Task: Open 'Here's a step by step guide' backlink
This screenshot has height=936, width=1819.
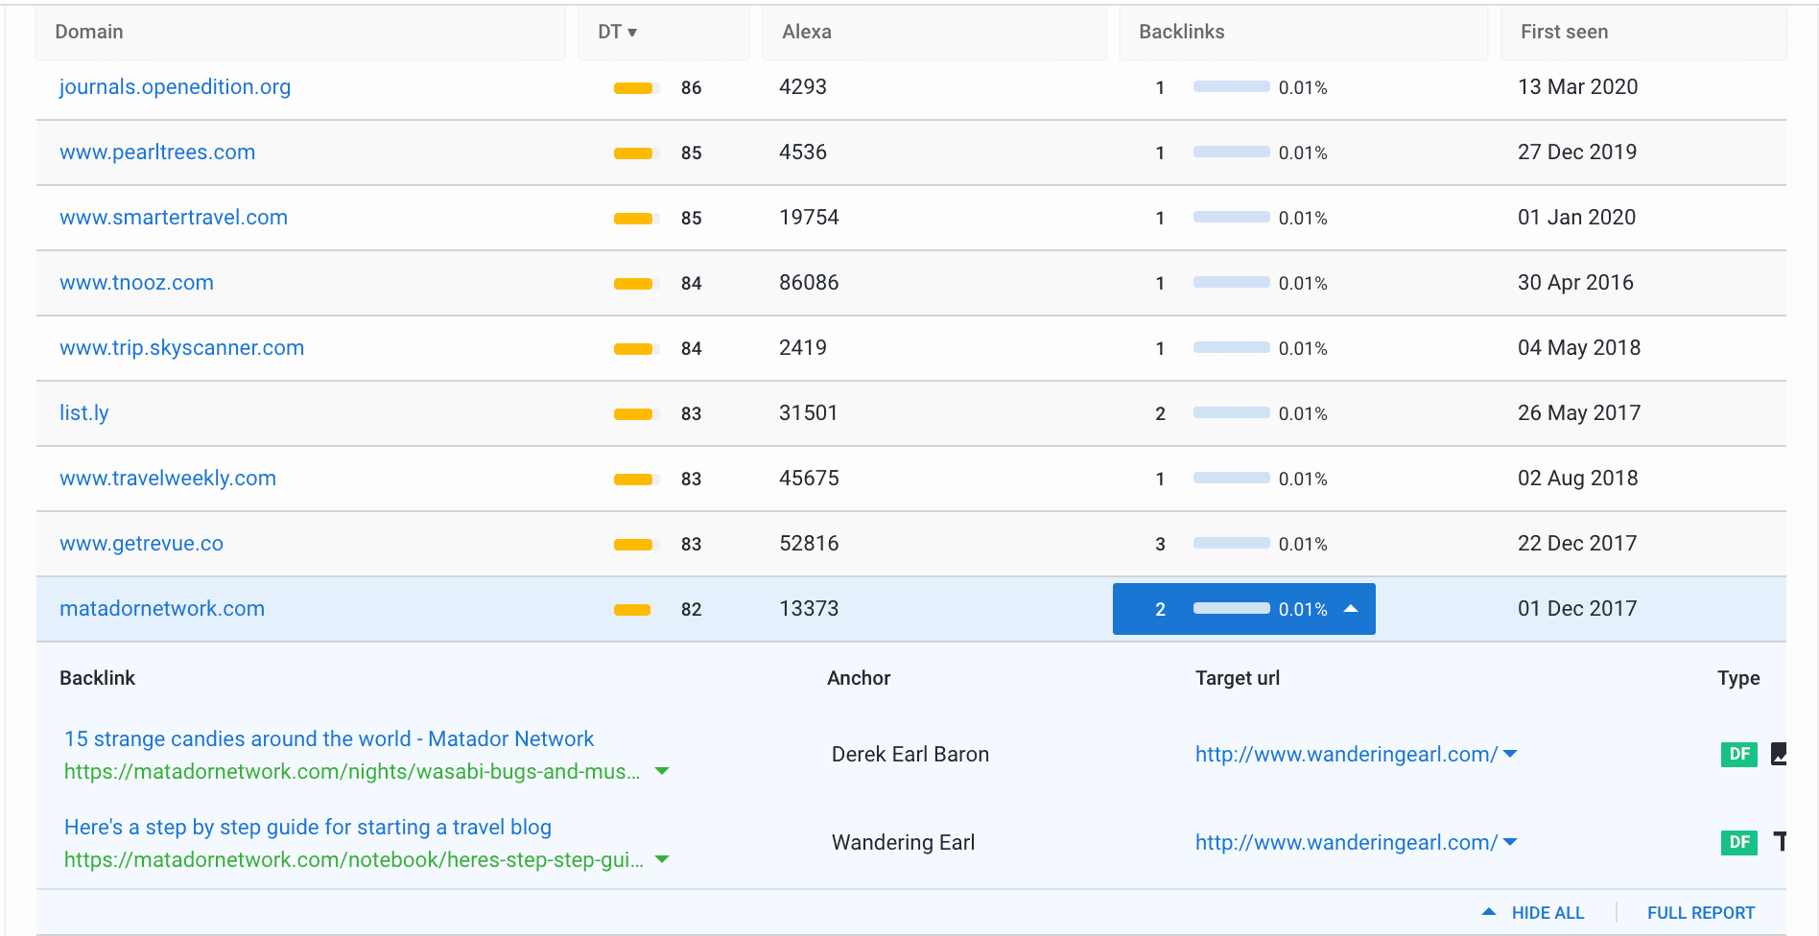Action: pos(308,828)
